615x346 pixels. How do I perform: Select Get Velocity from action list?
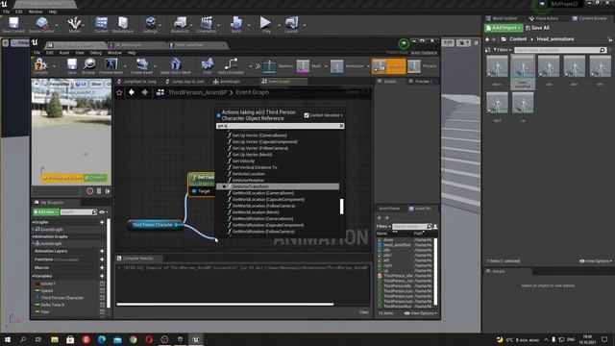[243, 161]
